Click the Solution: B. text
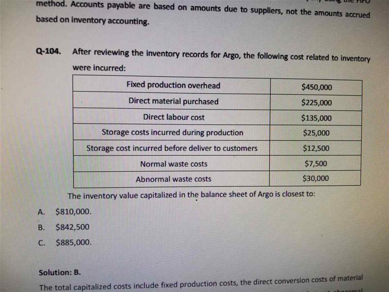389x292 pixels. tap(61, 273)
